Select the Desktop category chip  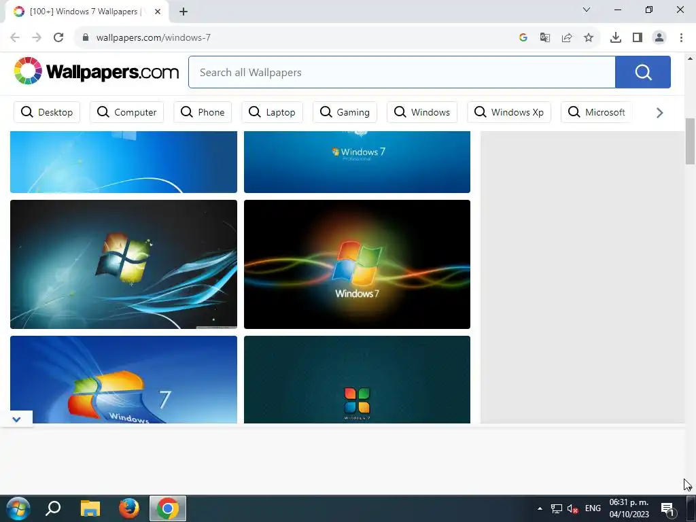pyautogui.click(x=47, y=112)
